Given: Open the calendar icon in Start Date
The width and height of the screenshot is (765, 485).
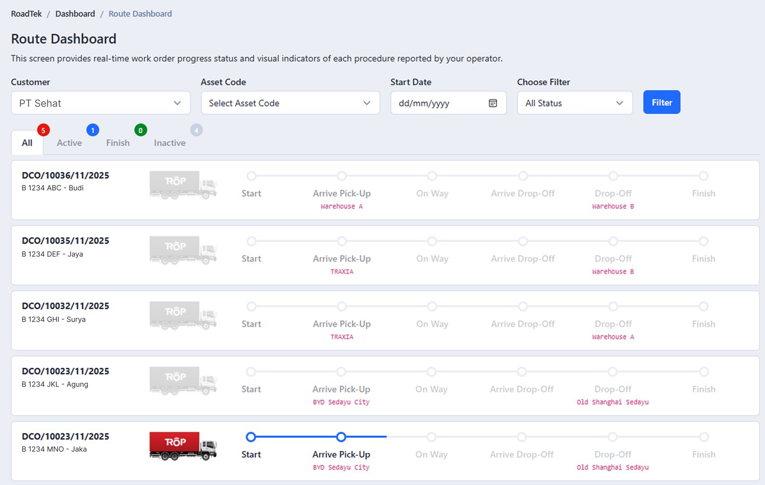Looking at the screenshot, I should 493,103.
